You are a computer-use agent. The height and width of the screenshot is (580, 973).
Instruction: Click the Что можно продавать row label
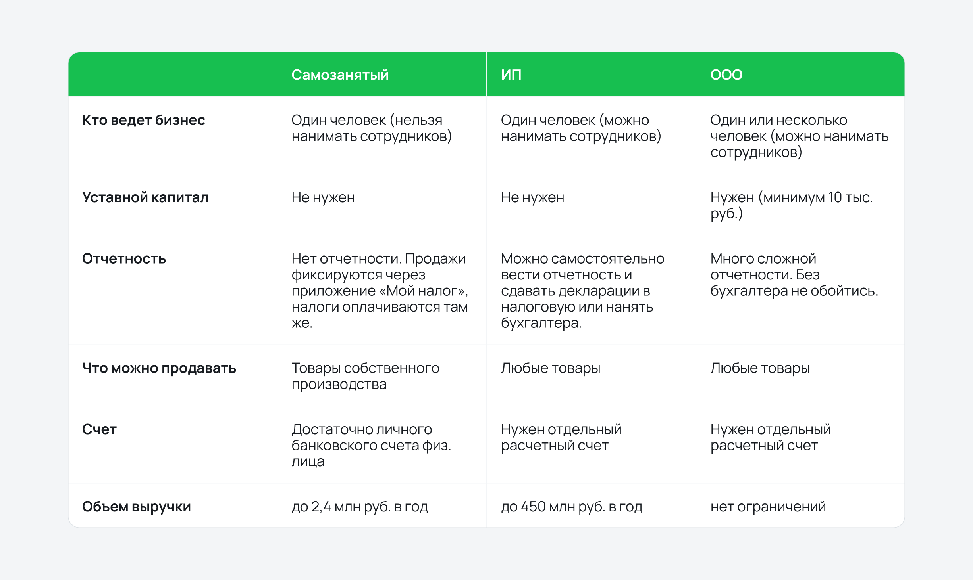[x=159, y=368]
